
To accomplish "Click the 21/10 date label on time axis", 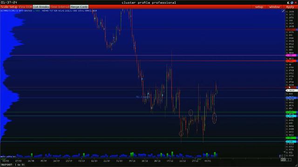I will 107,161.
